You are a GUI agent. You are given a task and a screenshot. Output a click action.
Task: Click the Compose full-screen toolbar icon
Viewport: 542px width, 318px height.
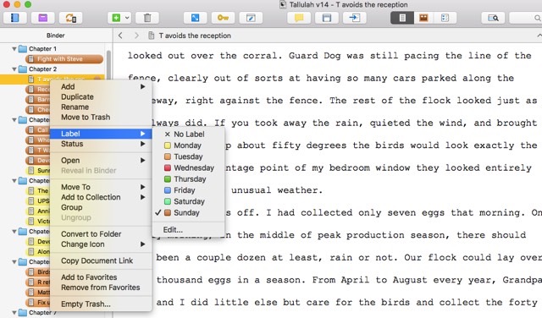tap(195, 18)
